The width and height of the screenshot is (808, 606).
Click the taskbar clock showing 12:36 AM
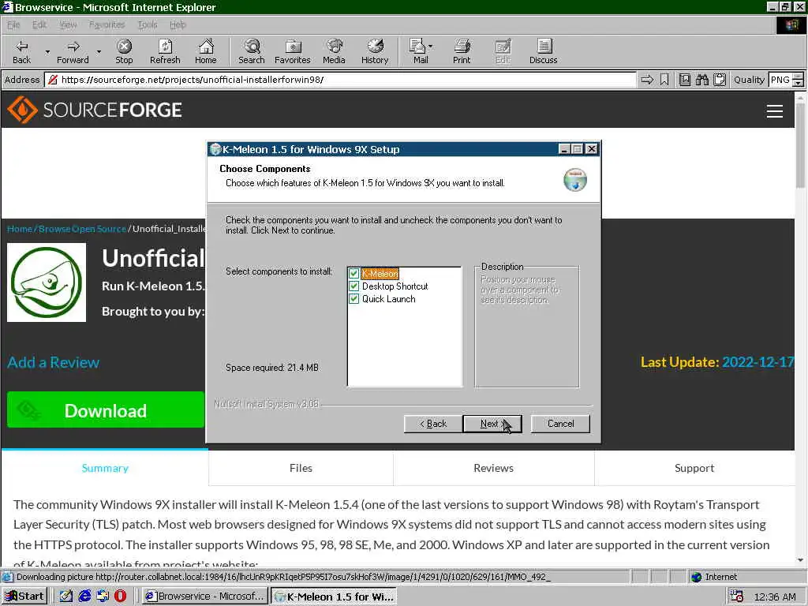(x=775, y=597)
